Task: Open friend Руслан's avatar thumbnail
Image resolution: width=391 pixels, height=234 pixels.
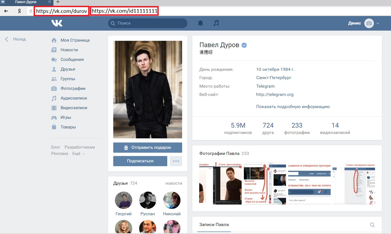Action: [x=148, y=200]
